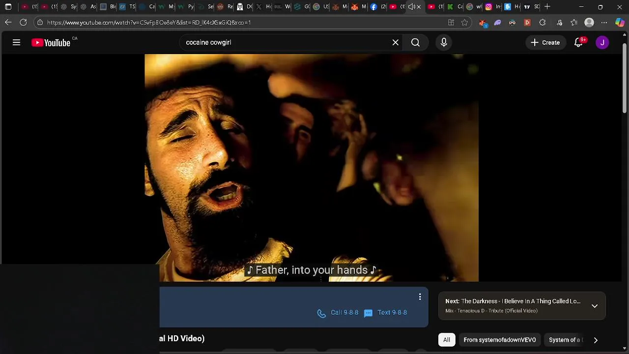Clear the search box text

tap(396, 42)
